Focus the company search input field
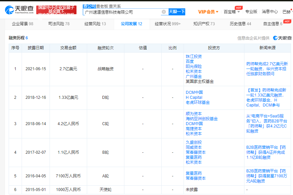This screenshot has width=293, height=195. point(122,12)
